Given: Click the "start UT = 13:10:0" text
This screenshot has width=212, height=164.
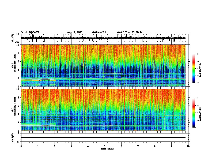Looking at the screenshot, I should coord(129,32).
